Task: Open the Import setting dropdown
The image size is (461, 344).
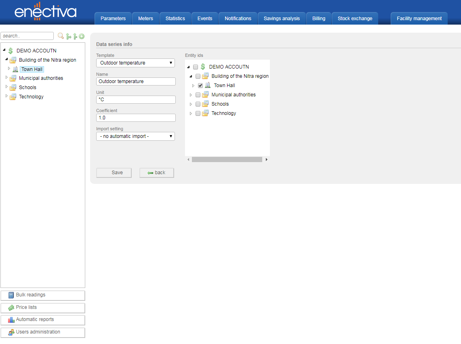Action: [x=135, y=136]
